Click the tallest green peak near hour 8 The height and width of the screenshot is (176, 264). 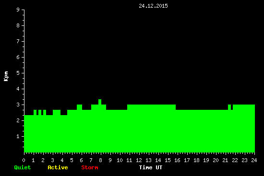click(x=100, y=102)
